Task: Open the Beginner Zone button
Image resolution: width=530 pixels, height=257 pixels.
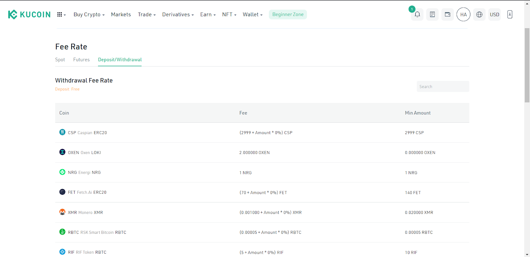Action: 288,15
